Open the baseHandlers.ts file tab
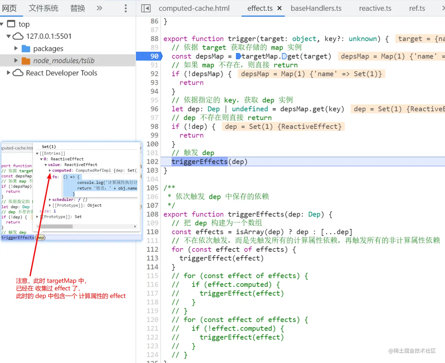Image resolution: width=445 pixels, height=363 pixels. point(316,8)
